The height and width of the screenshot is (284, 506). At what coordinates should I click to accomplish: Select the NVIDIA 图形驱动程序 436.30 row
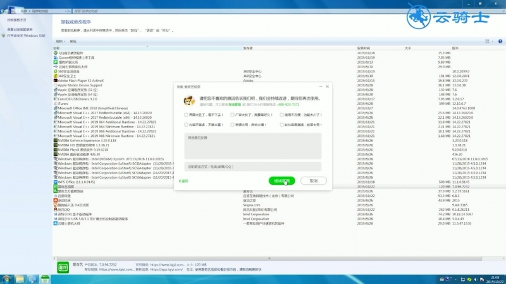click(279, 154)
